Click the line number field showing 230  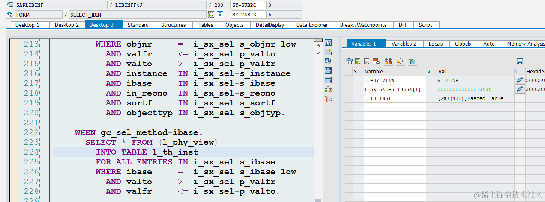pyautogui.click(x=221, y=5)
